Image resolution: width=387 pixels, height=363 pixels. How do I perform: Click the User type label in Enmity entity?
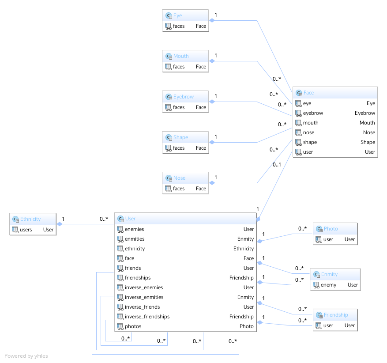353,285
